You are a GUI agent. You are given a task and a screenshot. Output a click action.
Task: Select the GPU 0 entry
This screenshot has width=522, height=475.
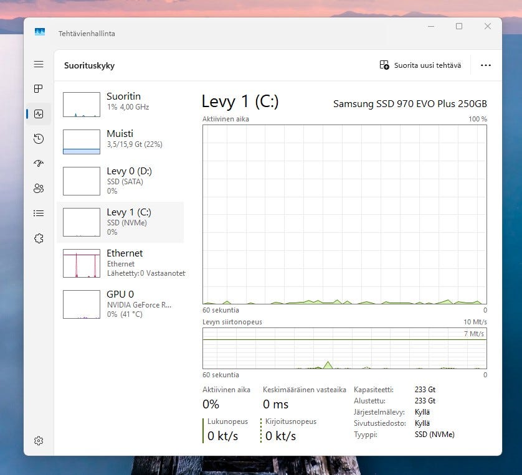click(120, 304)
